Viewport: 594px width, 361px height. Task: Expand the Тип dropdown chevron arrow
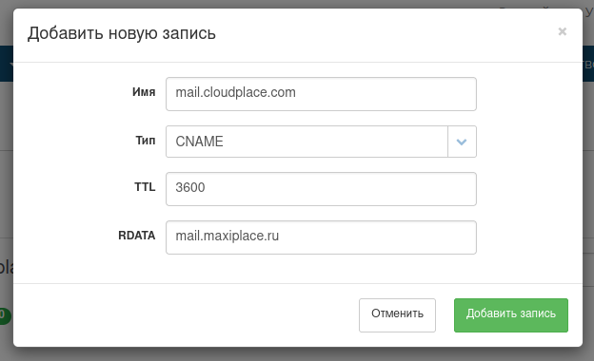click(462, 142)
